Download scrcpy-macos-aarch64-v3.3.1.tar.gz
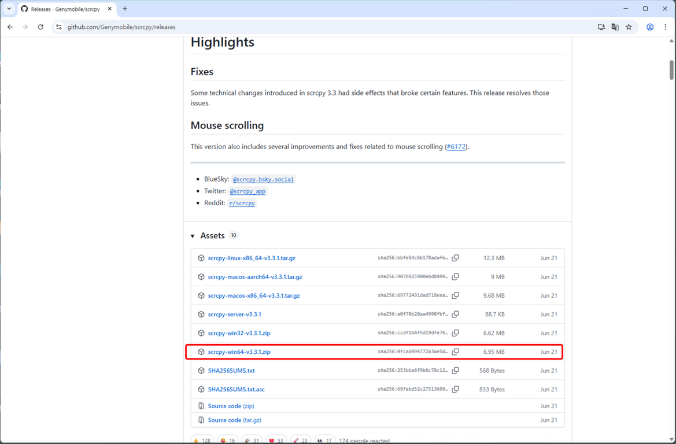Viewport: 676px width, 444px height. pyautogui.click(x=255, y=277)
